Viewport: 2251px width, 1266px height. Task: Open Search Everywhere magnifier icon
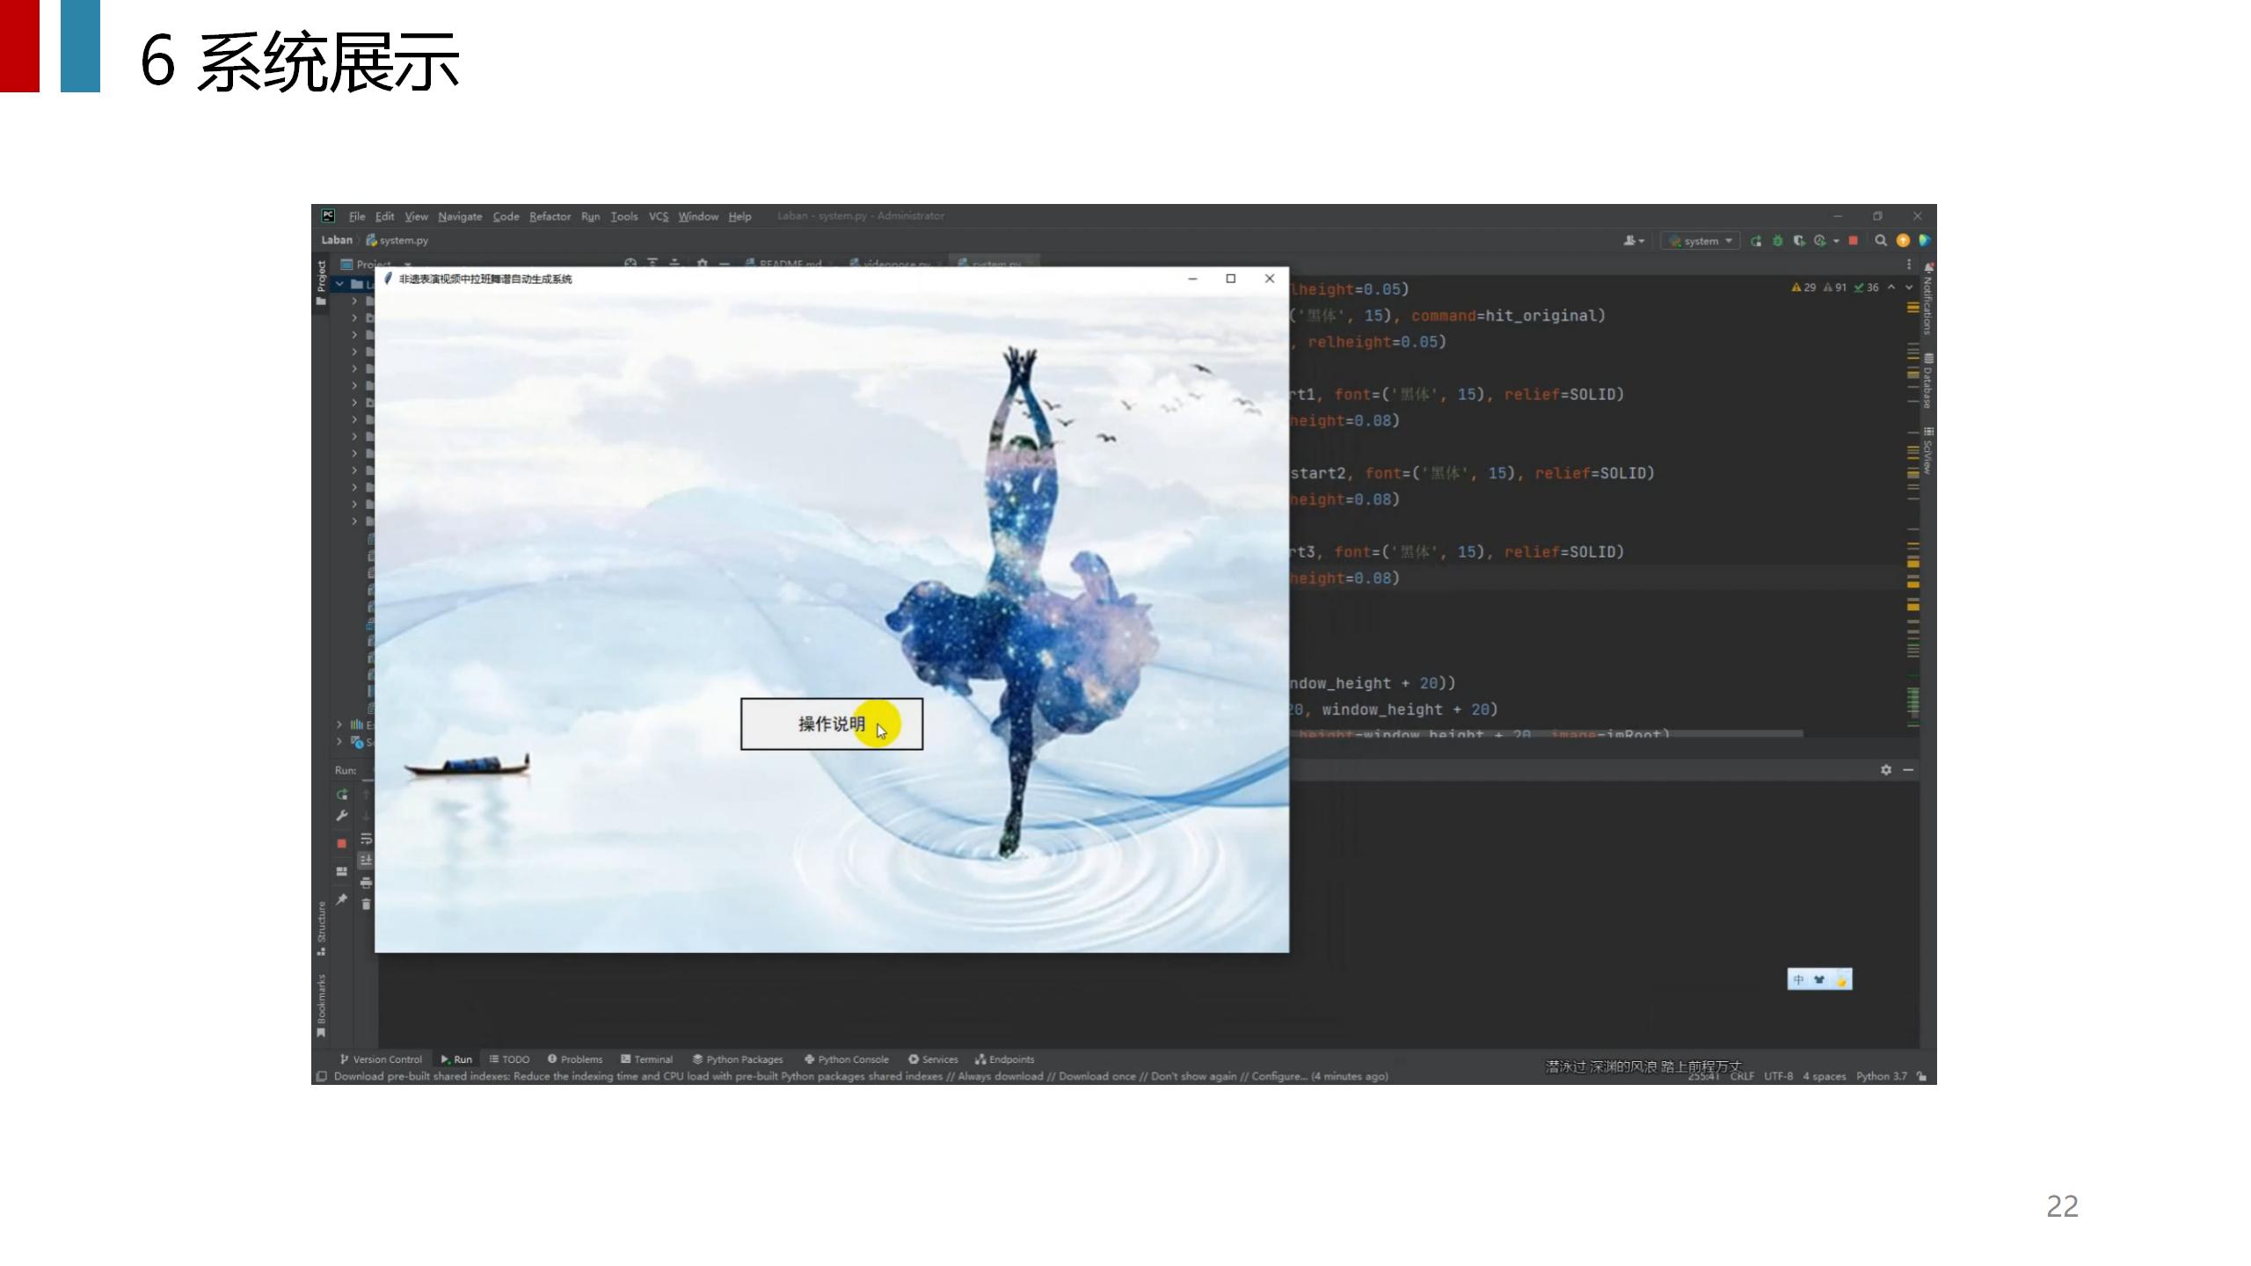[x=1880, y=241]
